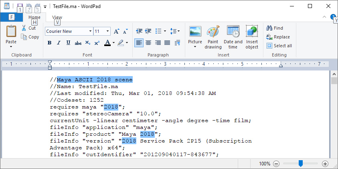Collapse the ribbon with the chevron
The height and width of the screenshot is (169, 338).
(x=324, y=17)
